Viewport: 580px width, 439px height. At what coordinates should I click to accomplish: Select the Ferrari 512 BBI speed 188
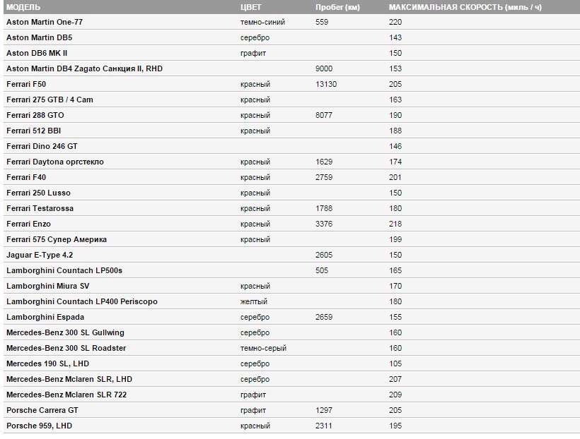[395, 131]
